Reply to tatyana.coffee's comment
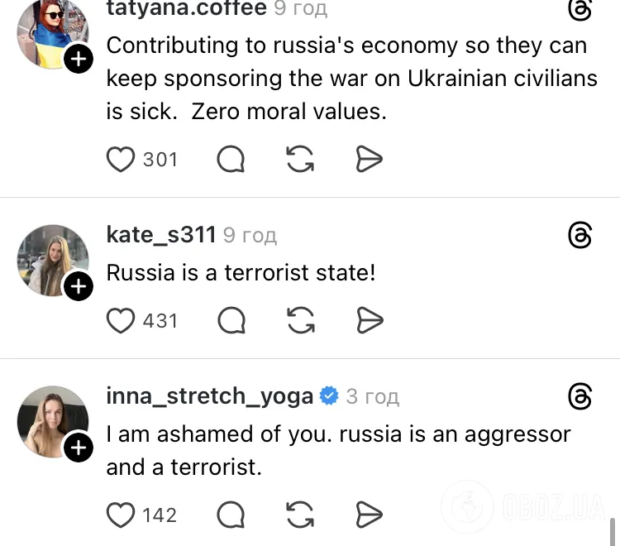Image resolution: width=620 pixels, height=546 pixels. [x=231, y=159]
